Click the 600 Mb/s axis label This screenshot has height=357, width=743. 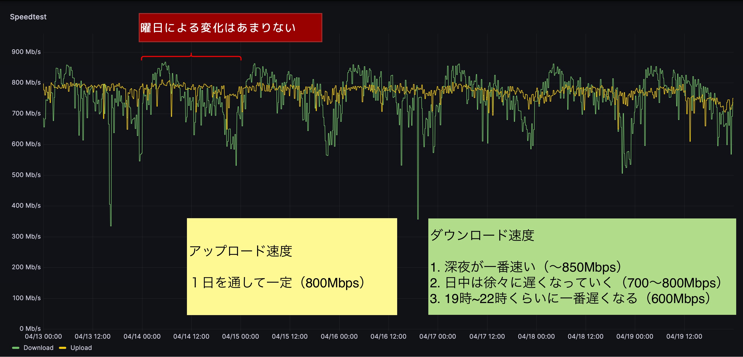(x=26, y=144)
